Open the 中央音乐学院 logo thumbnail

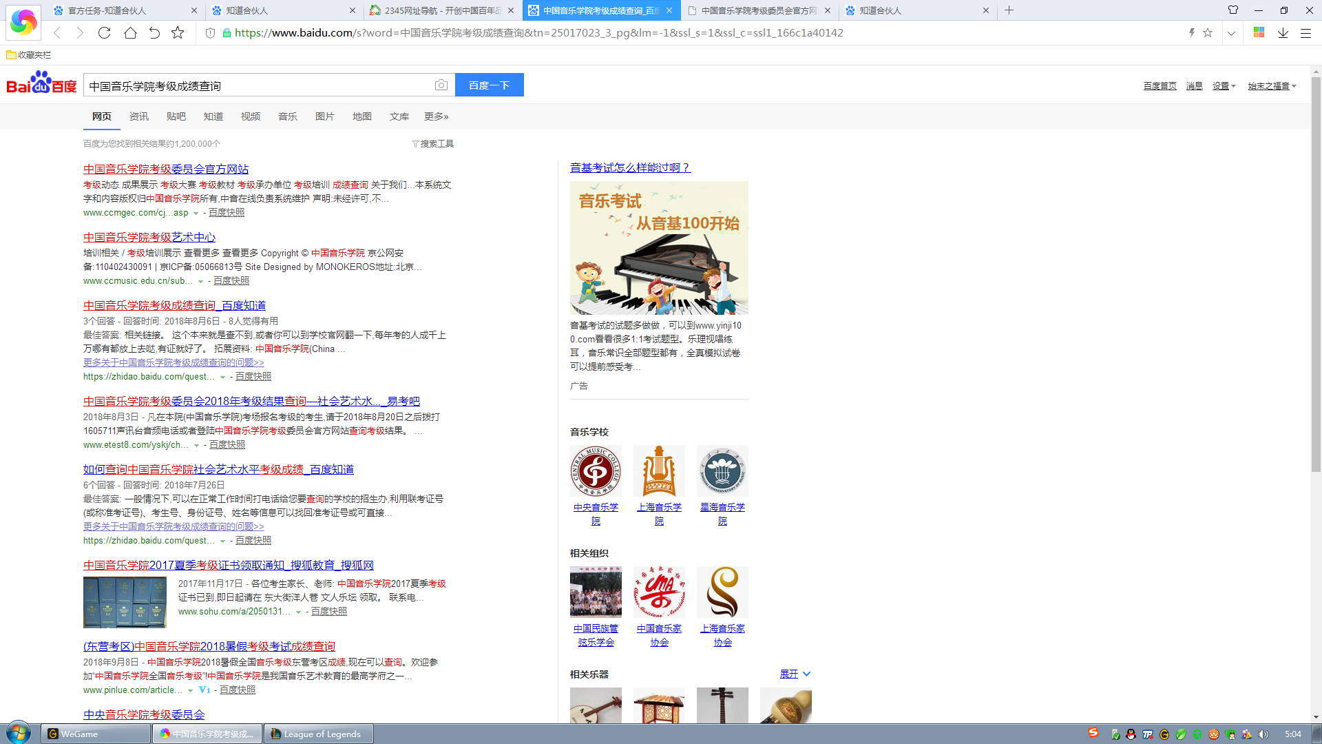pyautogui.click(x=596, y=471)
